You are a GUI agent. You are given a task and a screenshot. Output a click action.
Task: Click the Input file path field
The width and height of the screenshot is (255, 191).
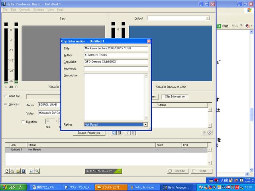coord(43,97)
